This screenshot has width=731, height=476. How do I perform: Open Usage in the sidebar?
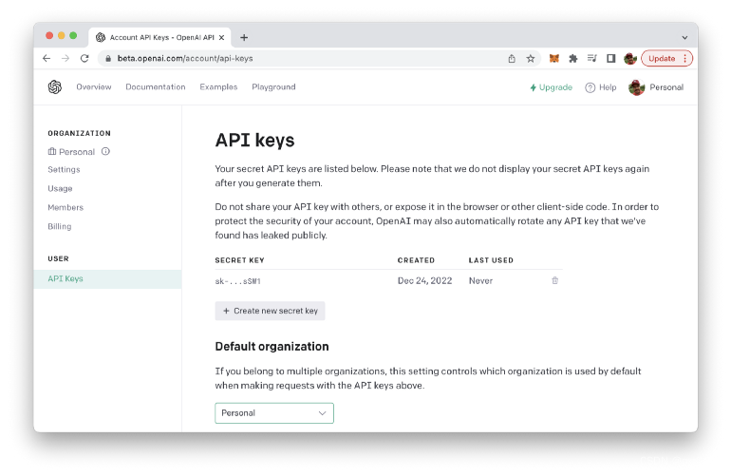60,188
